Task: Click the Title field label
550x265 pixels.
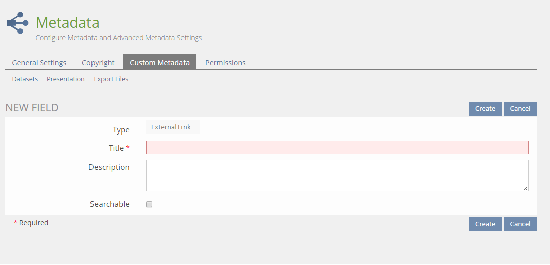Action: coord(116,148)
